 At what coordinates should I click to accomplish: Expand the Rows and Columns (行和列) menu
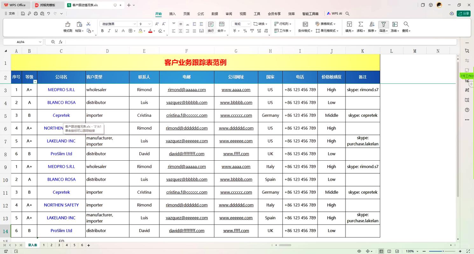click(282, 24)
